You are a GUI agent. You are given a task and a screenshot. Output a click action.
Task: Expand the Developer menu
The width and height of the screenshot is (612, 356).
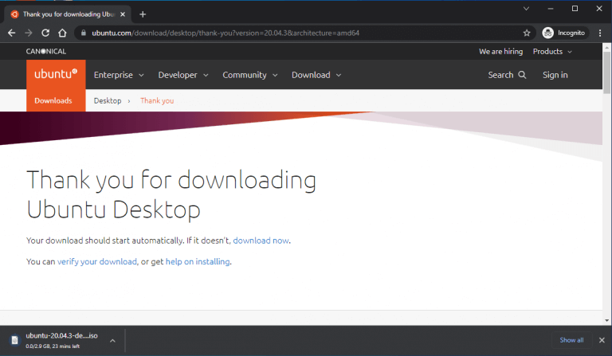[183, 75]
